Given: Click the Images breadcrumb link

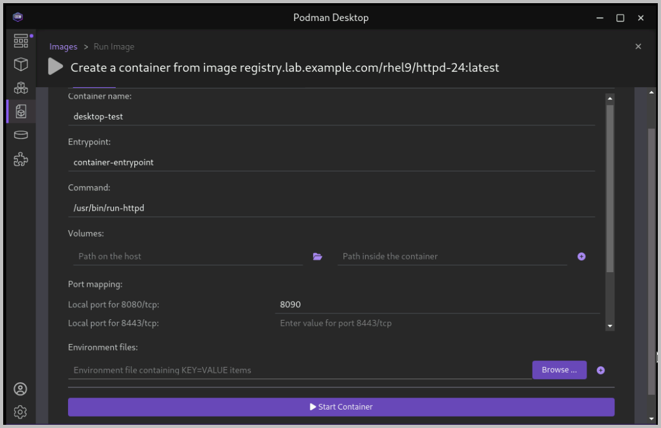Looking at the screenshot, I should tap(63, 46).
